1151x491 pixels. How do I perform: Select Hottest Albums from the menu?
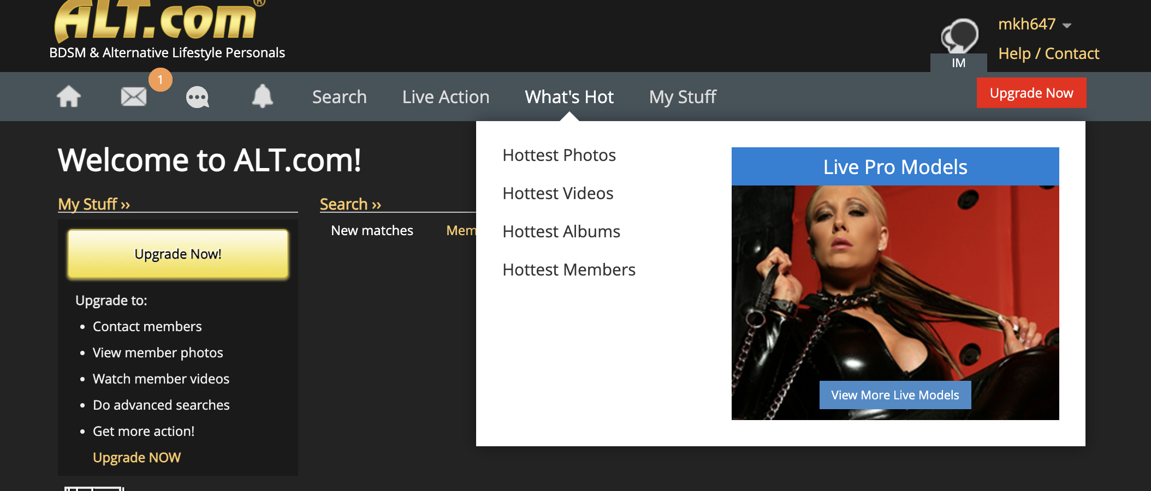561,232
